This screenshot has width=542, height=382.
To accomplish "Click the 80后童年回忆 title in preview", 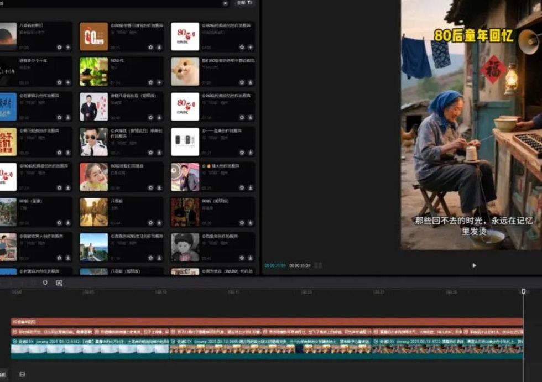I will pos(474,35).
